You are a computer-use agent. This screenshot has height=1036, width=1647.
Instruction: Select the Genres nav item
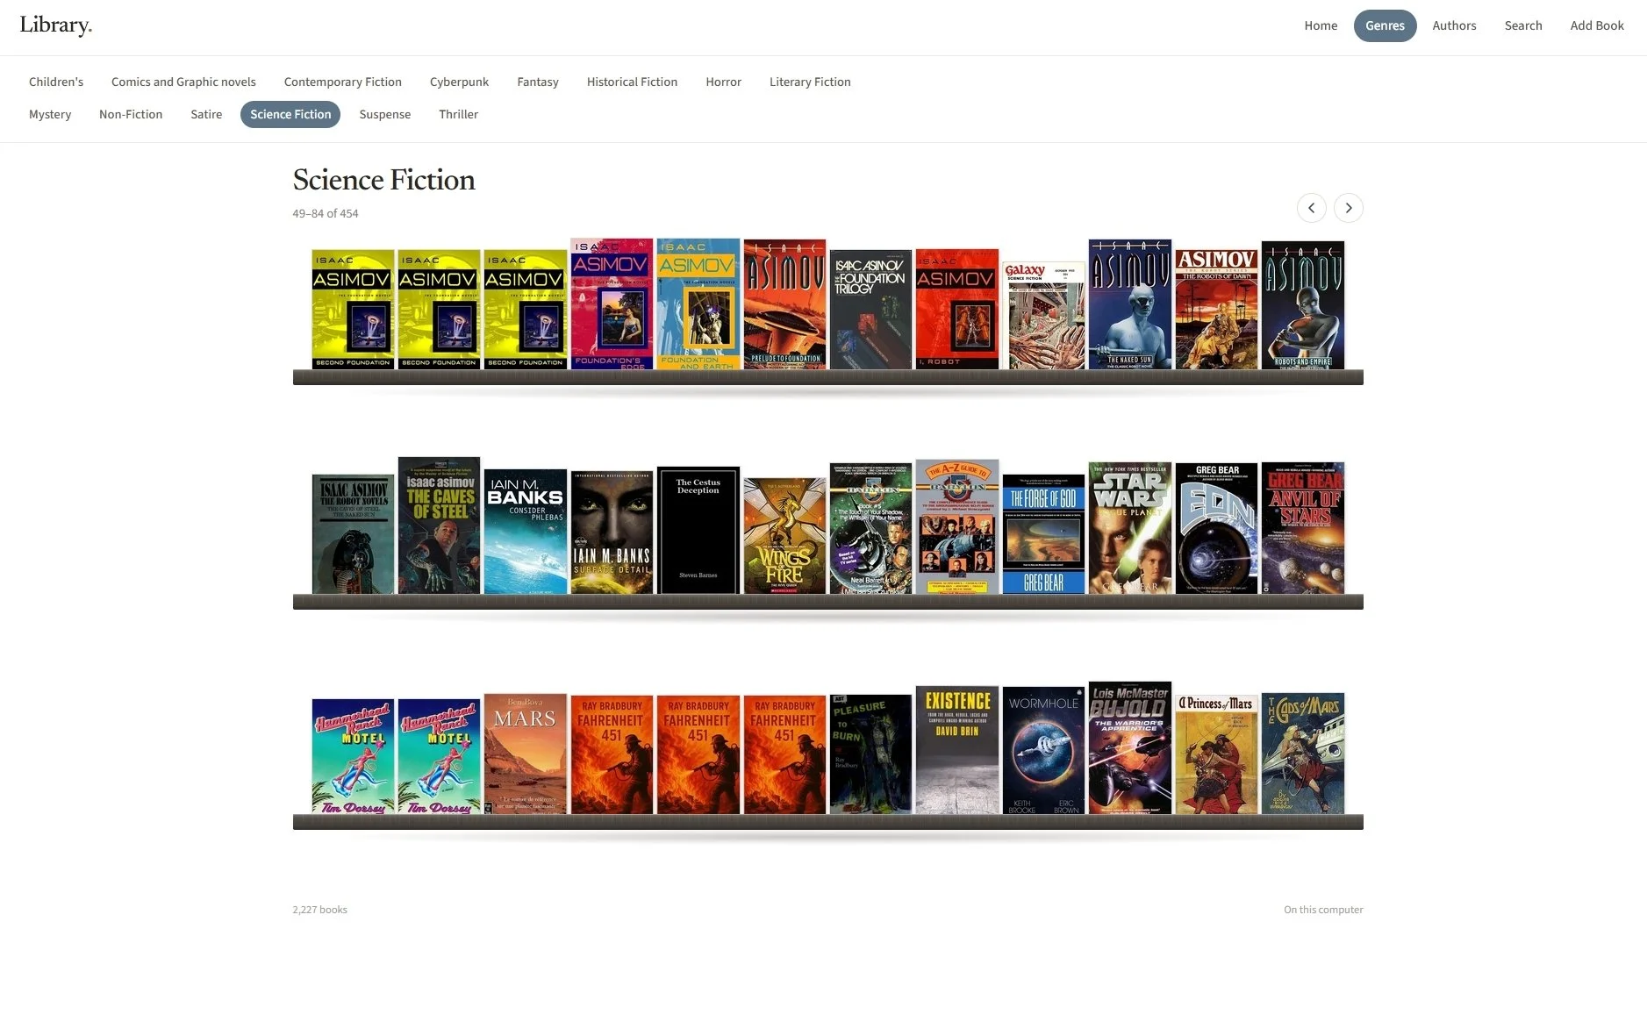click(x=1385, y=25)
